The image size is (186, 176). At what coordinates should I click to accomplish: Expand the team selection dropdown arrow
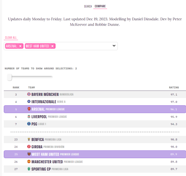(x=114, y=46)
